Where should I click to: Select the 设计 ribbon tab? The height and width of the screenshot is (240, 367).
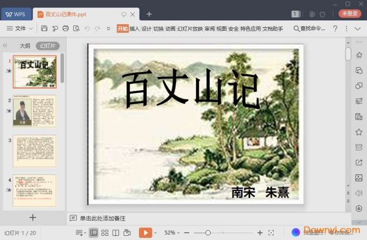146,28
